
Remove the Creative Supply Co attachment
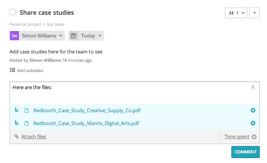[x=253, y=110]
